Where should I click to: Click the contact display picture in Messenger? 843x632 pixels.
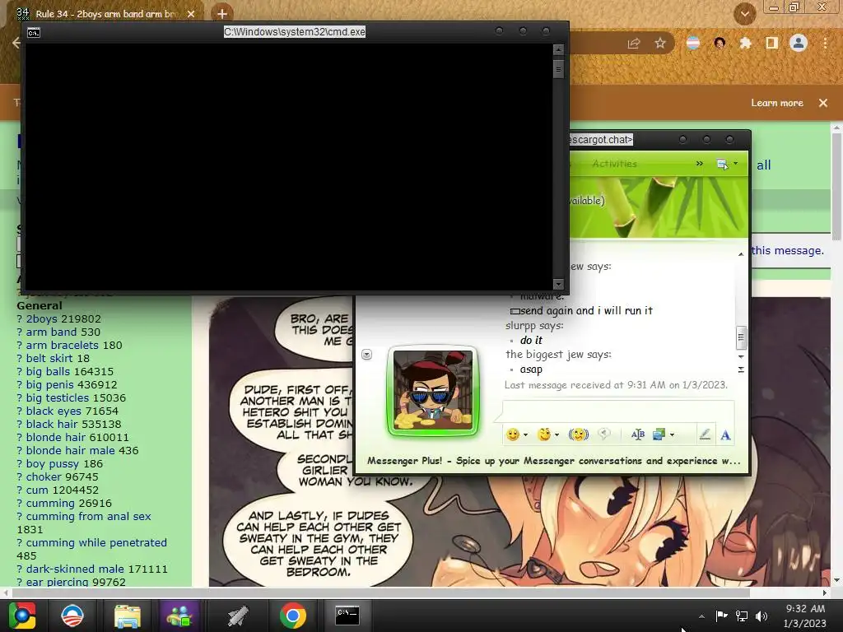(x=433, y=391)
